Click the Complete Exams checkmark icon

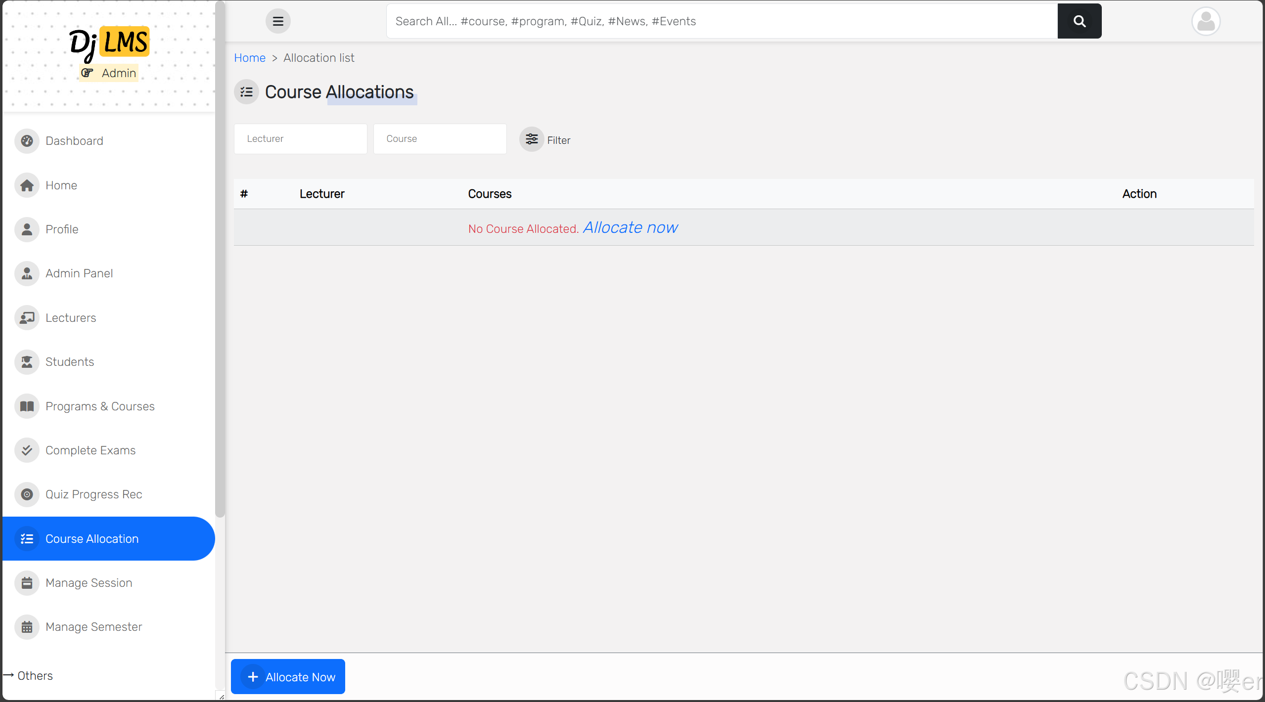click(x=27, y=450)
